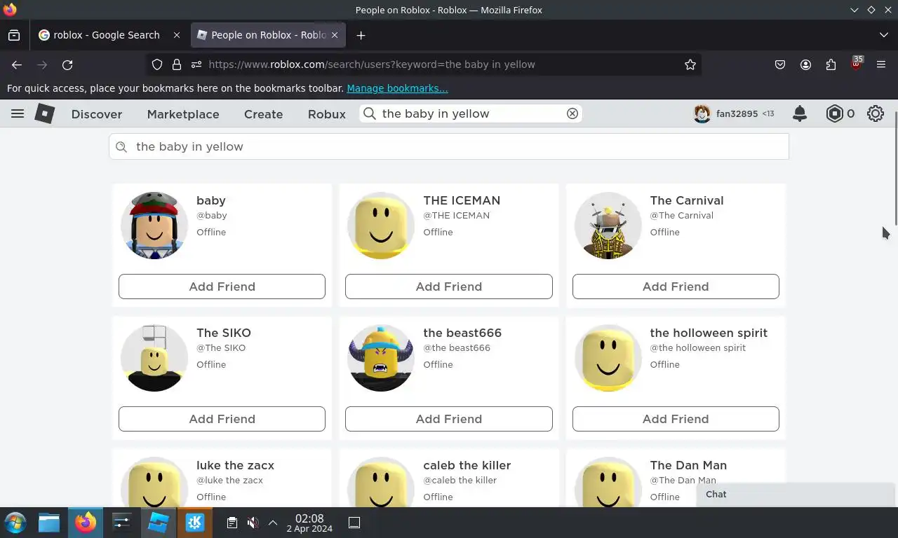Image resolution: width=898 pixels, height=538 pixels.
Task: Add the beast666 as friend
Action: [x=449, y=419]
